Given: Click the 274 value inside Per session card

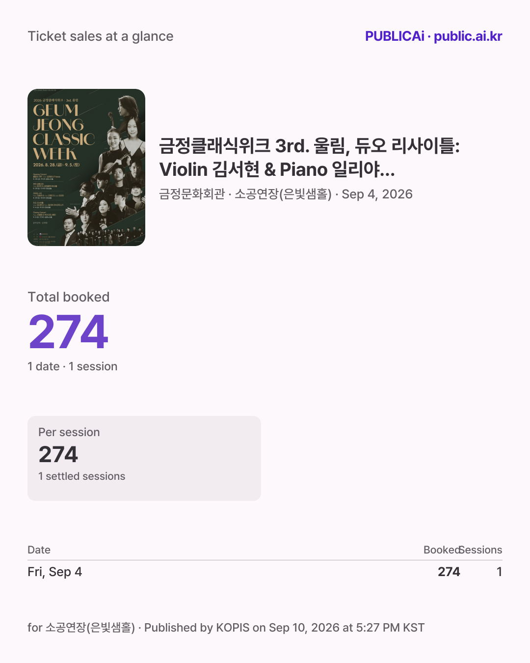Looking at the screenshot, I should click(58, 454).
